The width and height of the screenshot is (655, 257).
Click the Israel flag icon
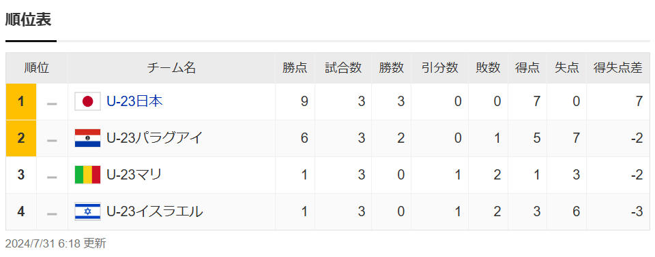tap(88, 211)
